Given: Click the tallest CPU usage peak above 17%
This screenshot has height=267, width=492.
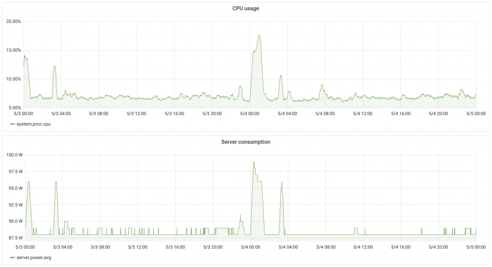Looking at the screenshot, I should point(259,36).
